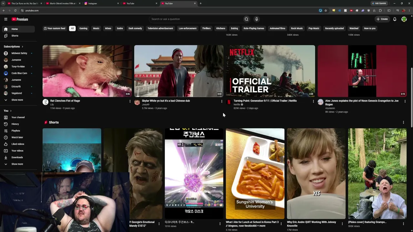This screenshot has height=232, width=413.
Task: Open the YouTube hamburger guide menu
Action: pos(6,19)
